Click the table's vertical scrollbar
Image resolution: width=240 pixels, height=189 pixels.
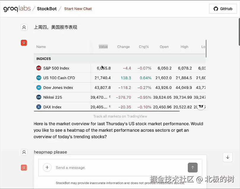tap(206, 49)
